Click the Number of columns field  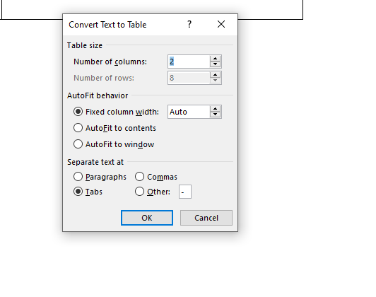tap(189, 62)
